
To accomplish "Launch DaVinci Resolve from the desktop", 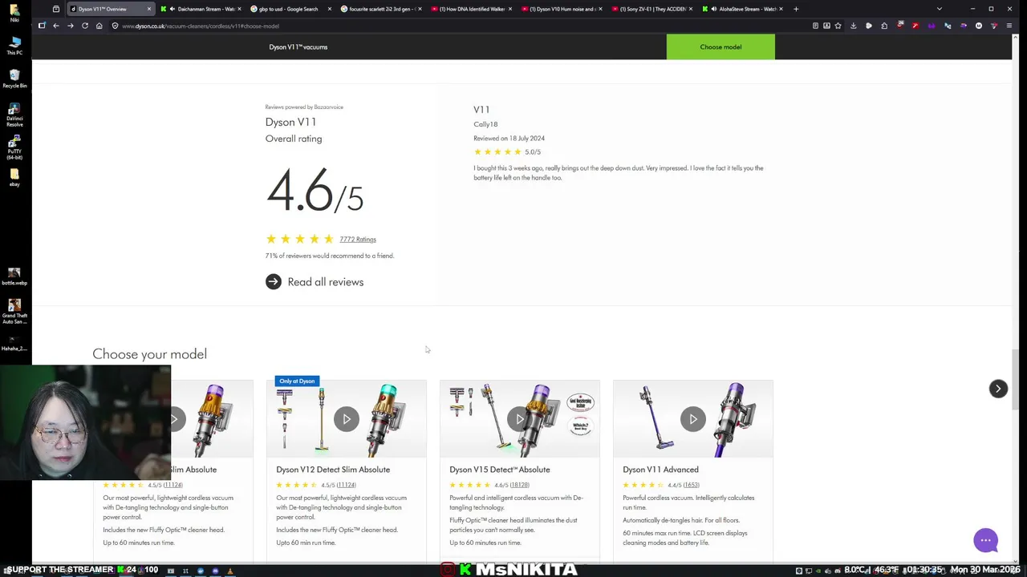I will click(x=14, y=113).
